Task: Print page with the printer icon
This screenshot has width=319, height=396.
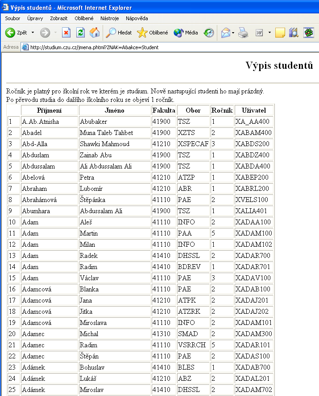Action: (243, 33)
